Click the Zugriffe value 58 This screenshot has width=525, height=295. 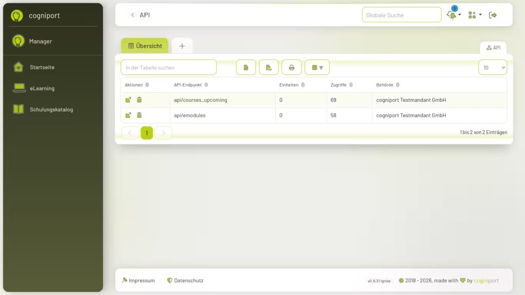point(333,115)
